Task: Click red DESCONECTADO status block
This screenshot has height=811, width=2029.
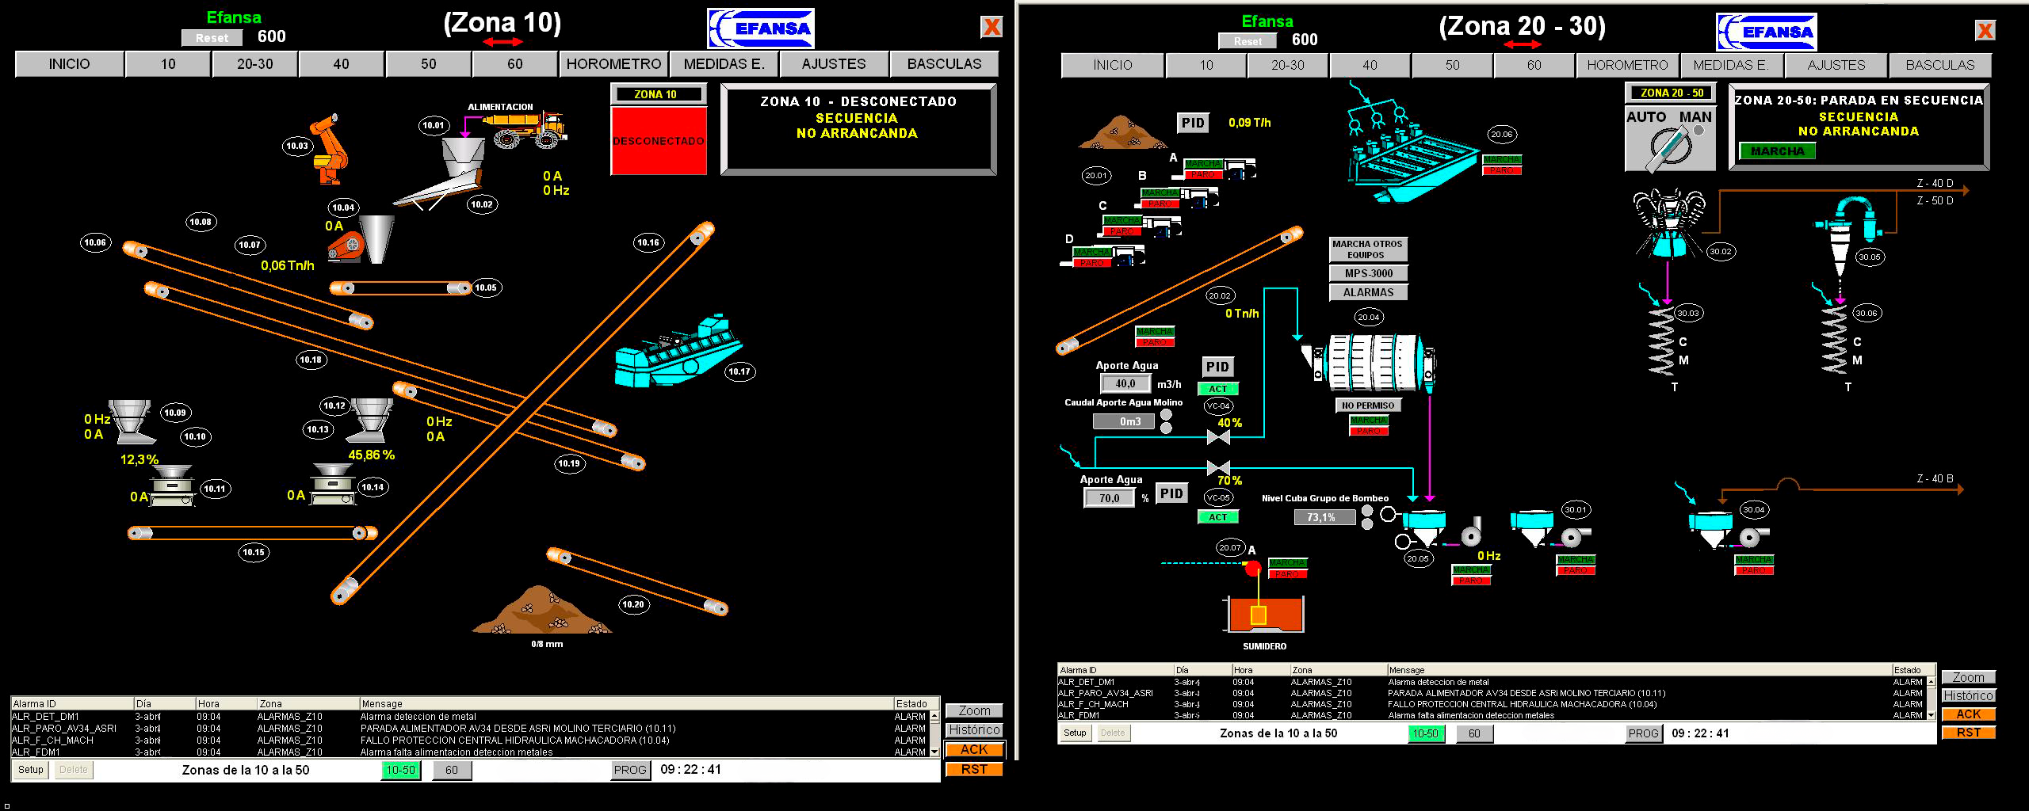Action: [659, 140]
